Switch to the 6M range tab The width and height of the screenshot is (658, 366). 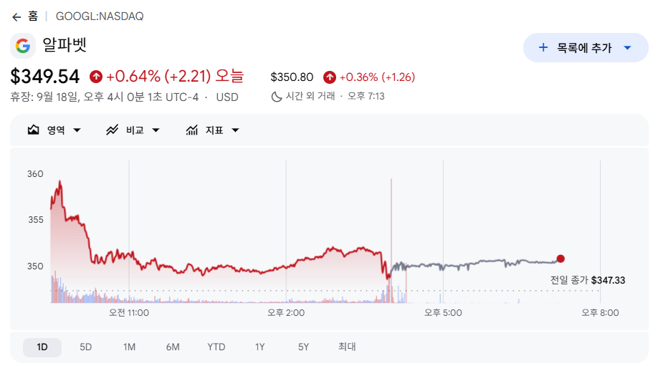173,347
